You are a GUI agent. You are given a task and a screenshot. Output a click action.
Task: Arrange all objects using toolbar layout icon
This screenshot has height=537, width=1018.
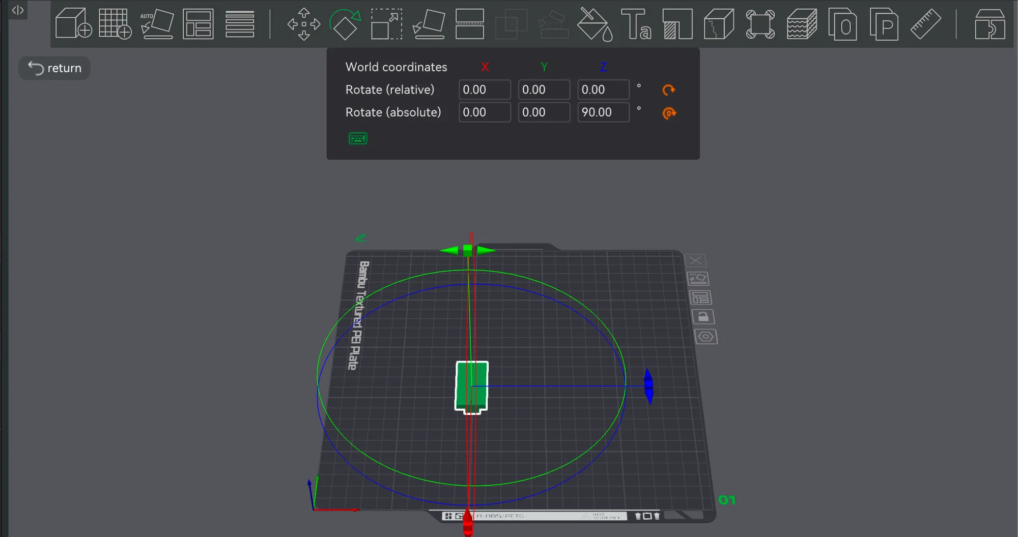tap(198, 23)
